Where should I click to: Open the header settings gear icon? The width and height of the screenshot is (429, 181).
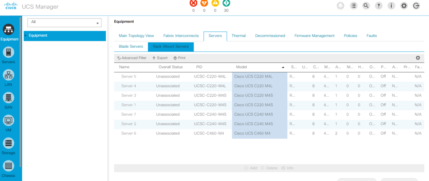pos(404,6)
